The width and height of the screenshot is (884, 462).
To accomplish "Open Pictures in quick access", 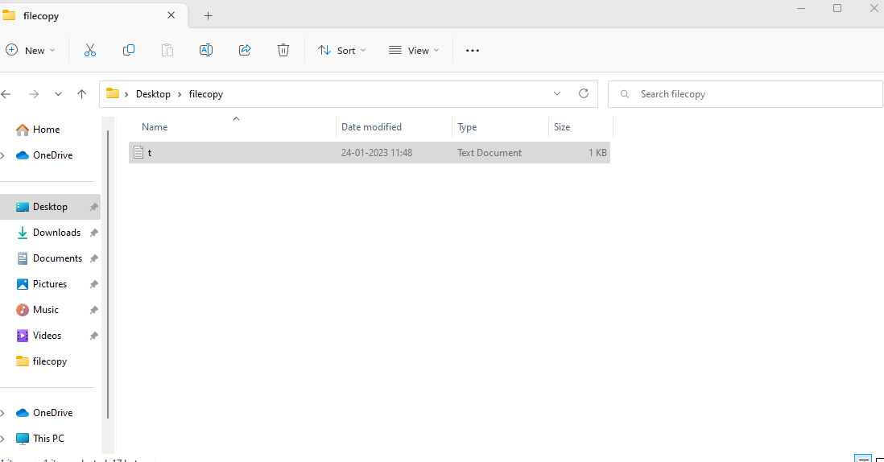I will click(50, 284).
